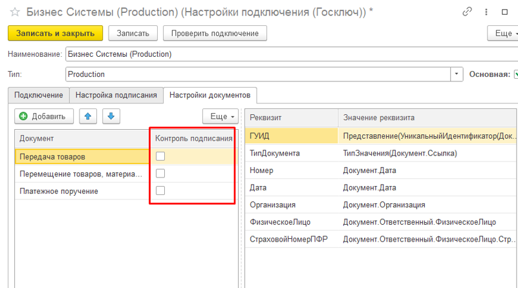Open the three-dot window options menu
518x288 pixels.
pos(486,12)
